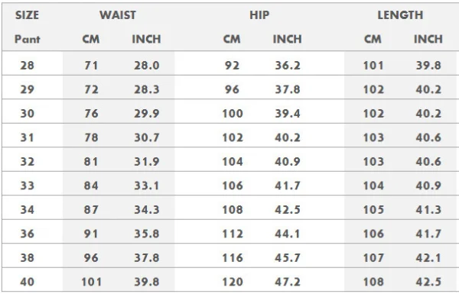Click the SIZE column header

point(27,15)
